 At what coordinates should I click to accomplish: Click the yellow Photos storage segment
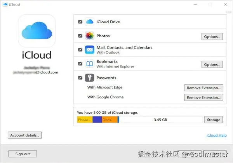pyautogui.click(x=85, y=120)
